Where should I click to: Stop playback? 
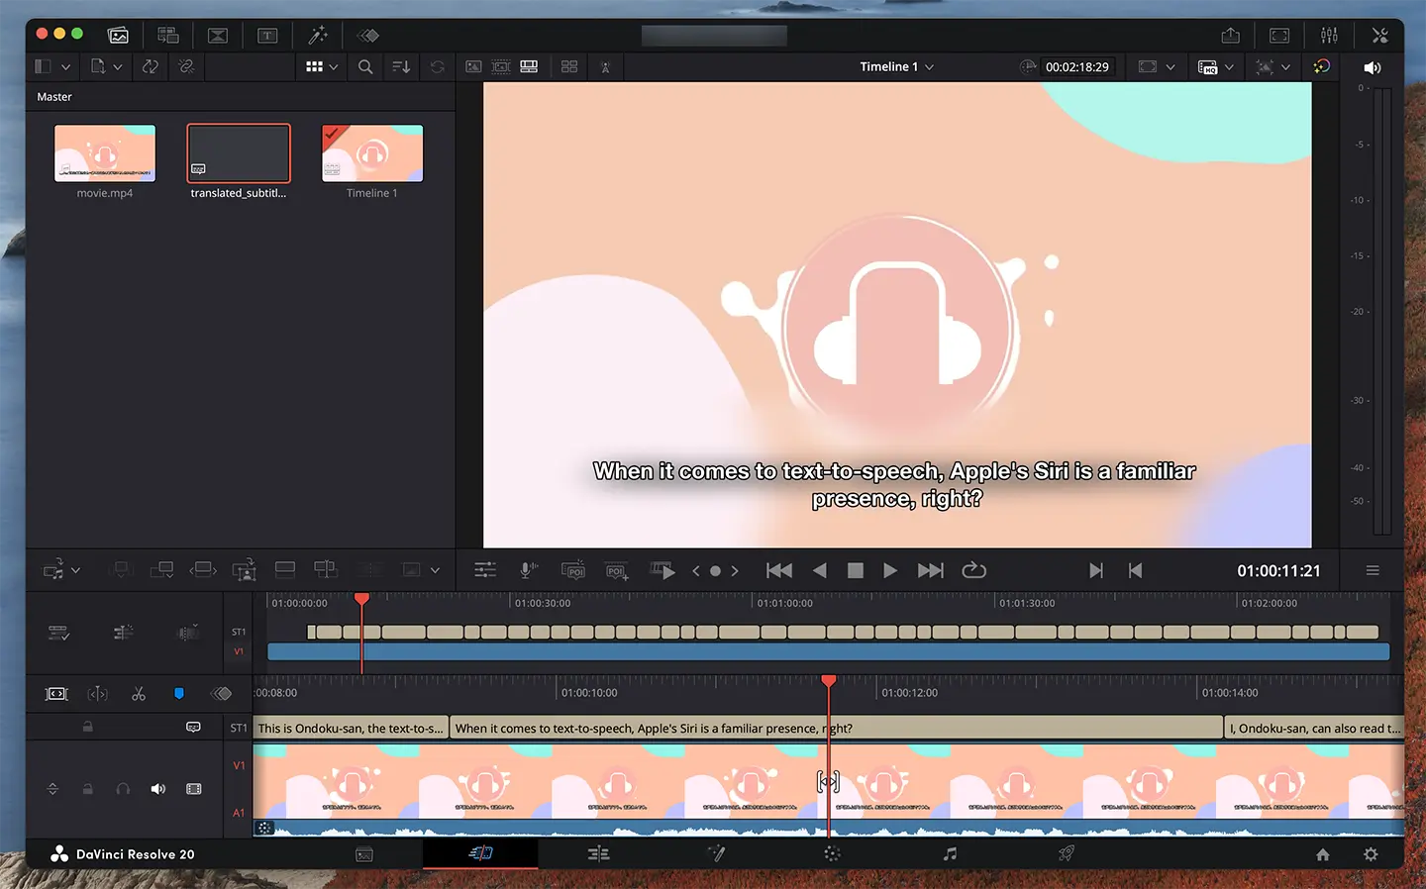click(856, 570)
